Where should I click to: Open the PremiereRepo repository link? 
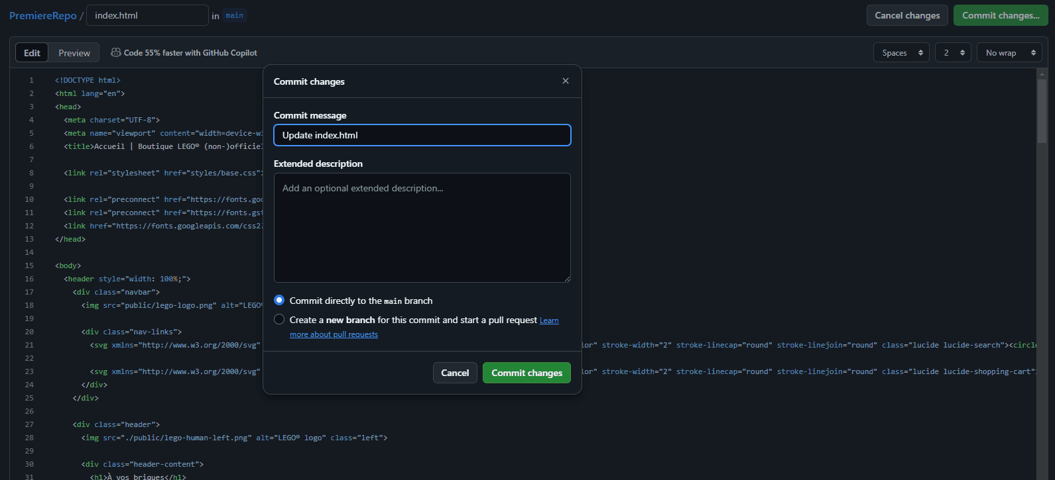click(x=43, y=16)
